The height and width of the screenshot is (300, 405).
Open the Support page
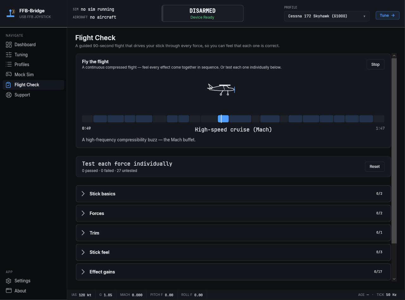tap(33, 95)
